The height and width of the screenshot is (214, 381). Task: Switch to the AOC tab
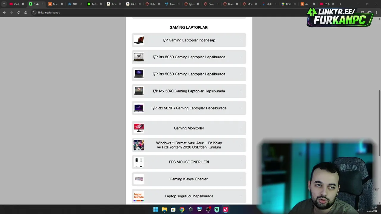(x=75, y=4)
